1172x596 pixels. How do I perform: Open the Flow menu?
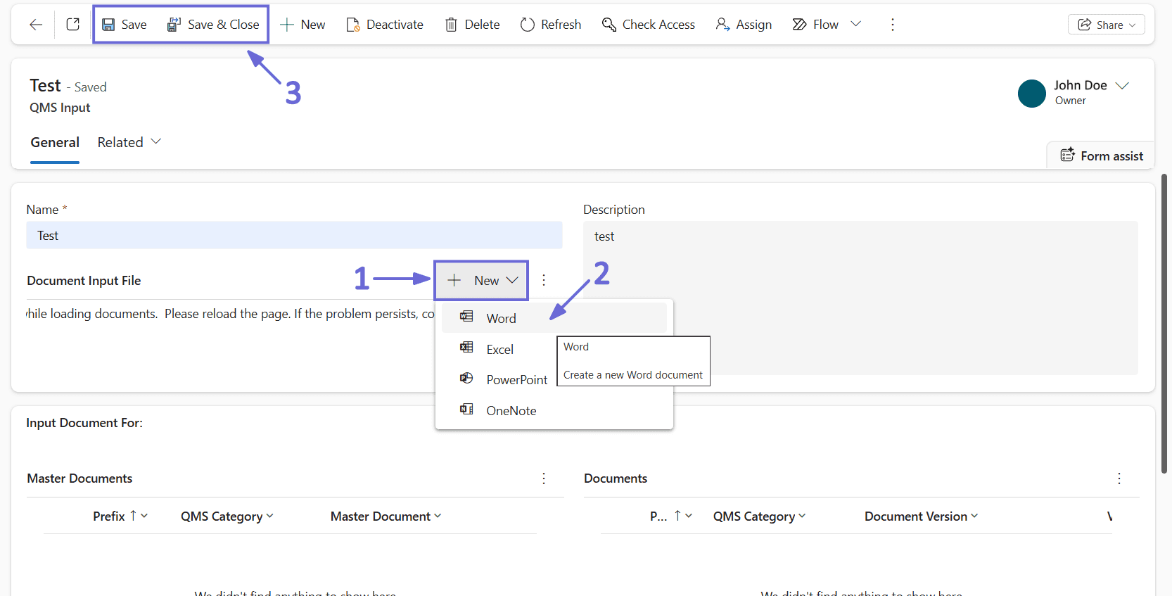(x=816, y=25)
